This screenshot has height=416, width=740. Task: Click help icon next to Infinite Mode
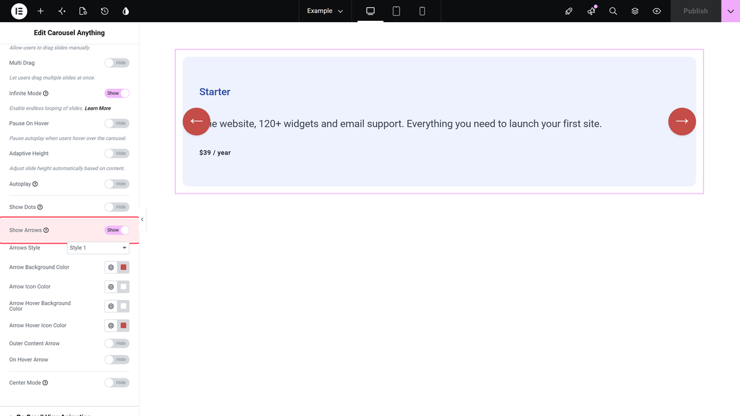pos(46,94)
